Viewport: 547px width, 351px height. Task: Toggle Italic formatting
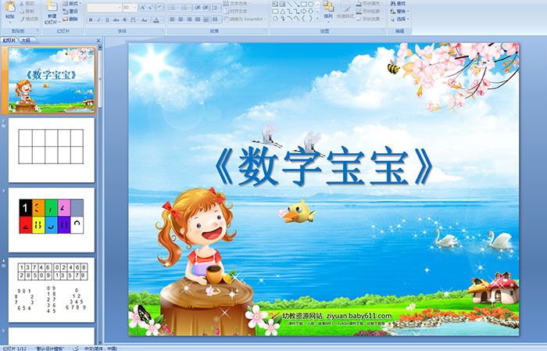pos(98,19)
